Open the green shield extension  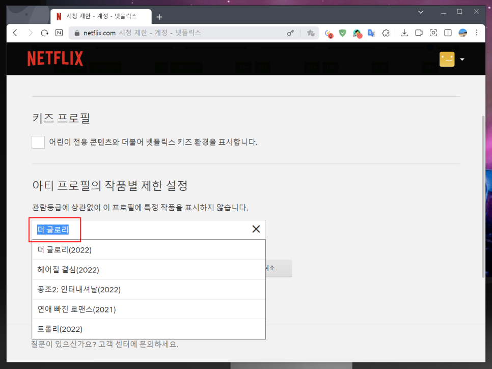343,33
